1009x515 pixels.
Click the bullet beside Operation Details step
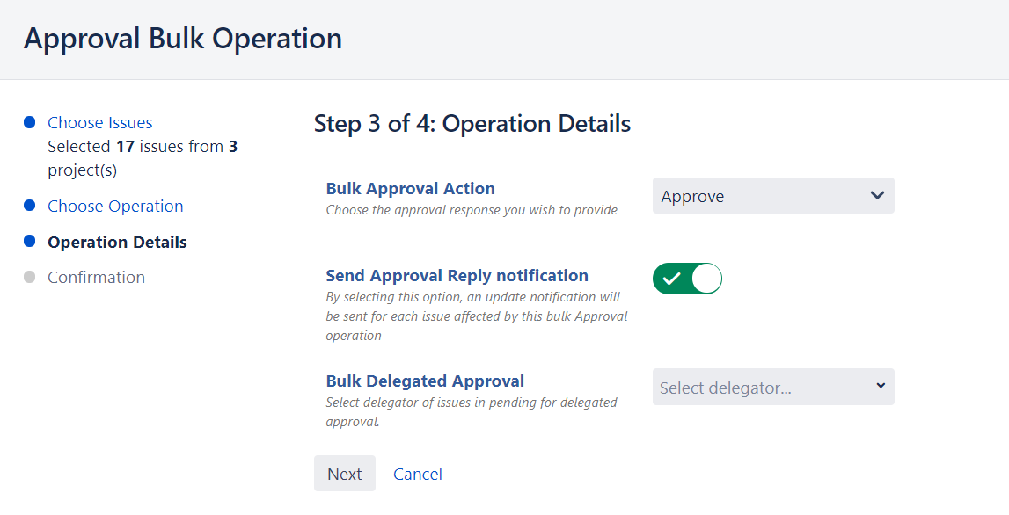[29, 242]
